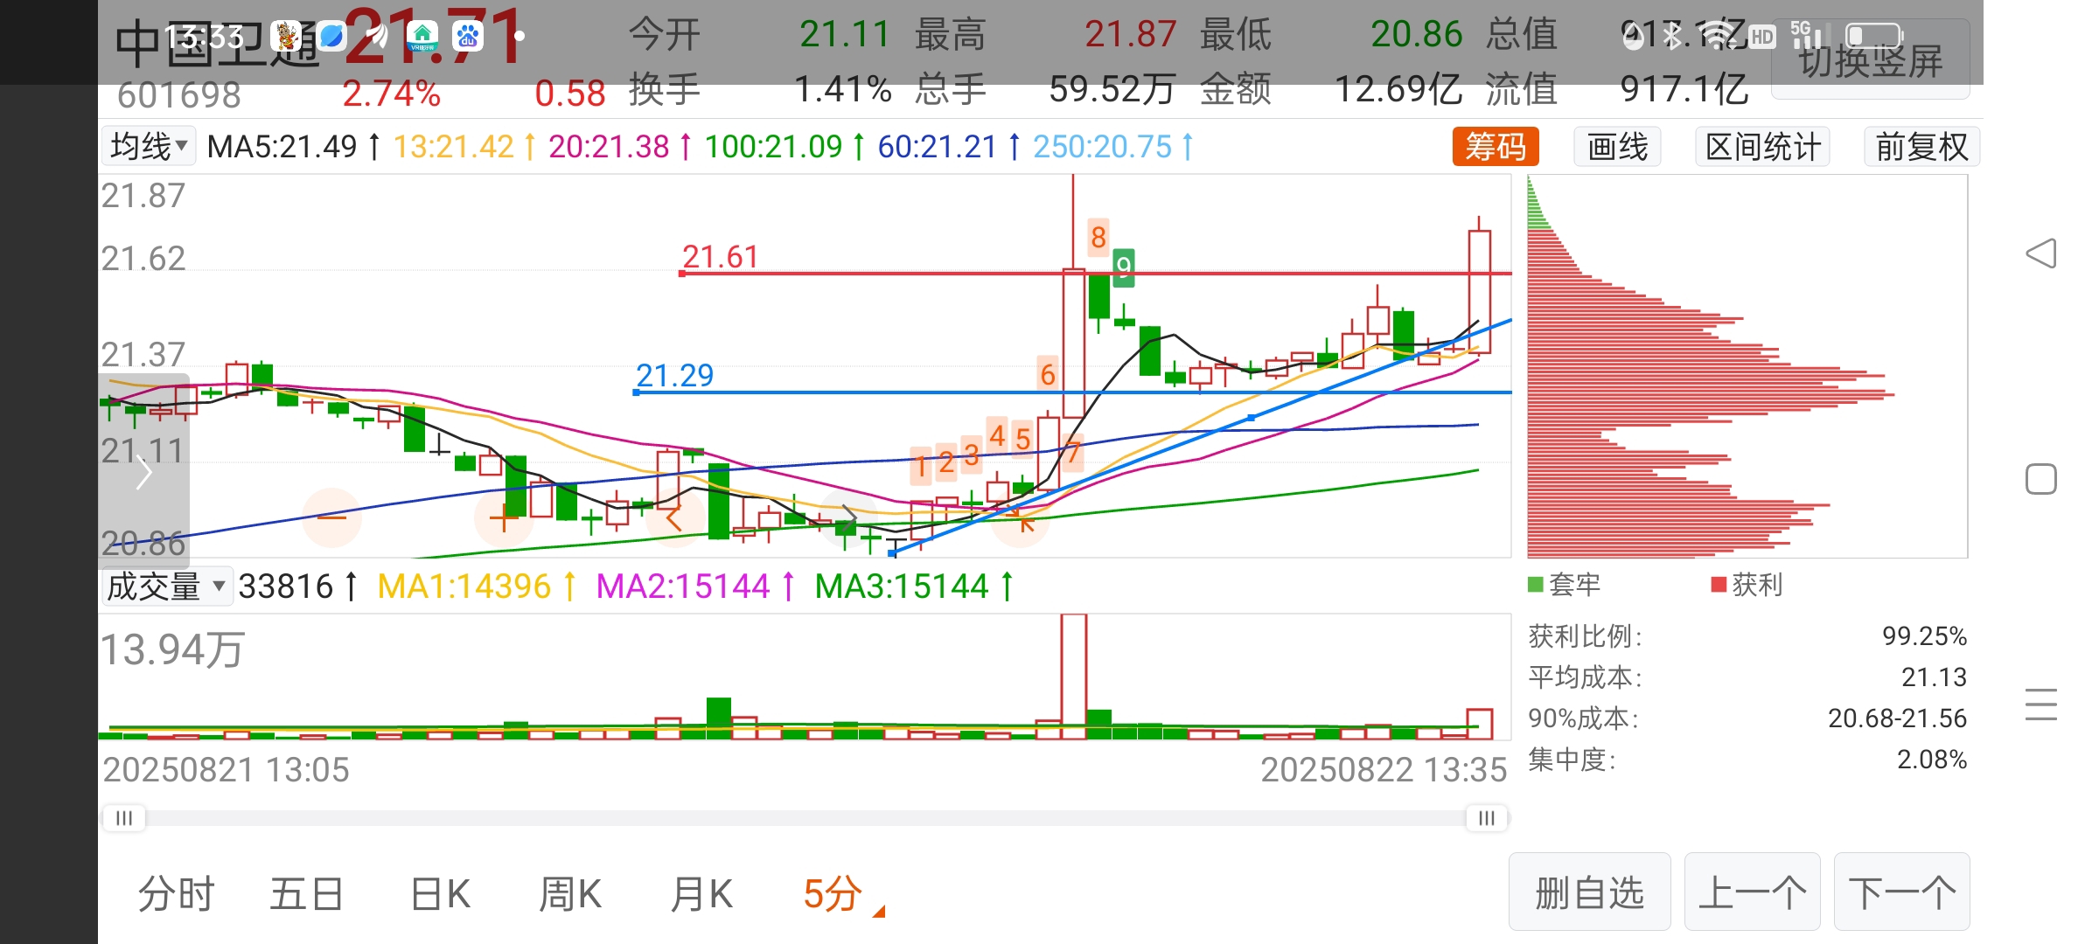Viewport: 2099px width, 944px height.
Task: Click the 换手 1.41% value
Action: point(843,89)
